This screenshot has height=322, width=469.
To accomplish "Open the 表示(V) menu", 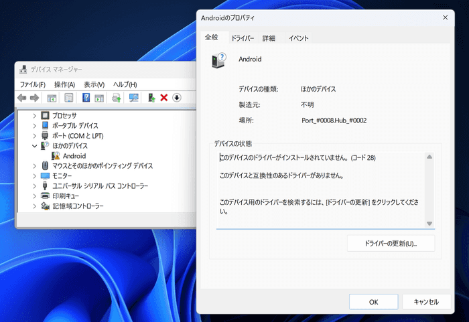I will [94, 84].
